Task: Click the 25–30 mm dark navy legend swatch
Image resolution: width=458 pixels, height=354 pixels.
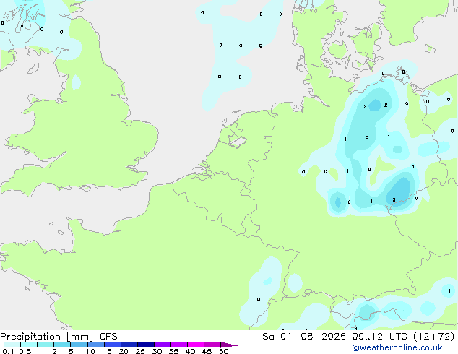Action: (x=146, y=345)
